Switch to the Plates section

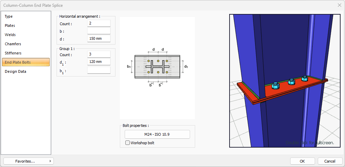(x=10, y=26)
